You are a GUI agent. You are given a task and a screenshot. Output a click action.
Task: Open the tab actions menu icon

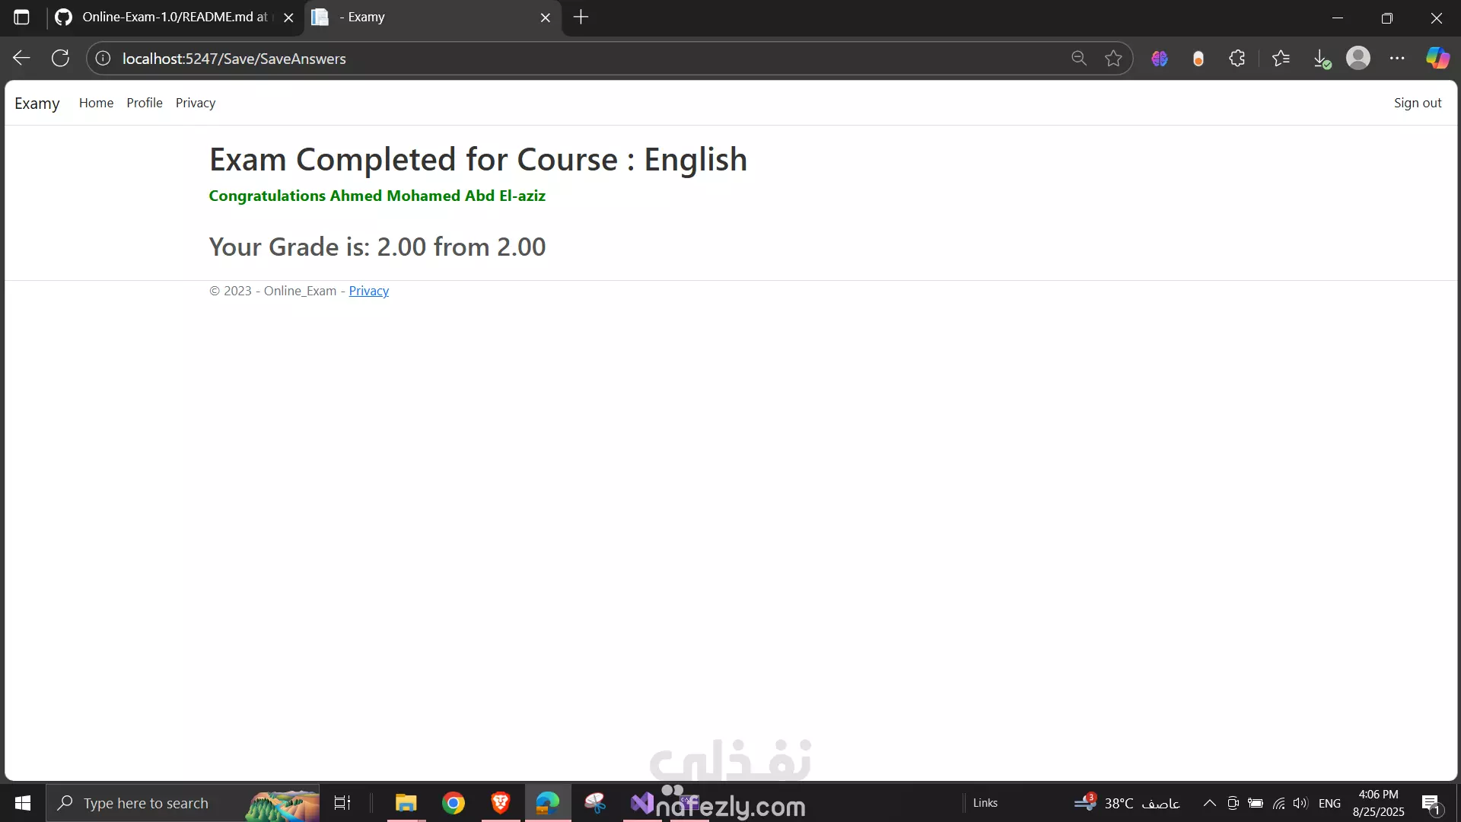coord(21,18)
